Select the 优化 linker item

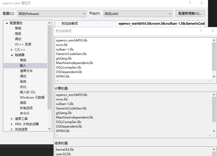[x=23, y=87]
